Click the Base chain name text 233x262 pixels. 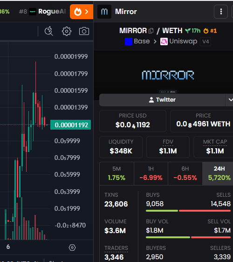(x=142, y=41)
